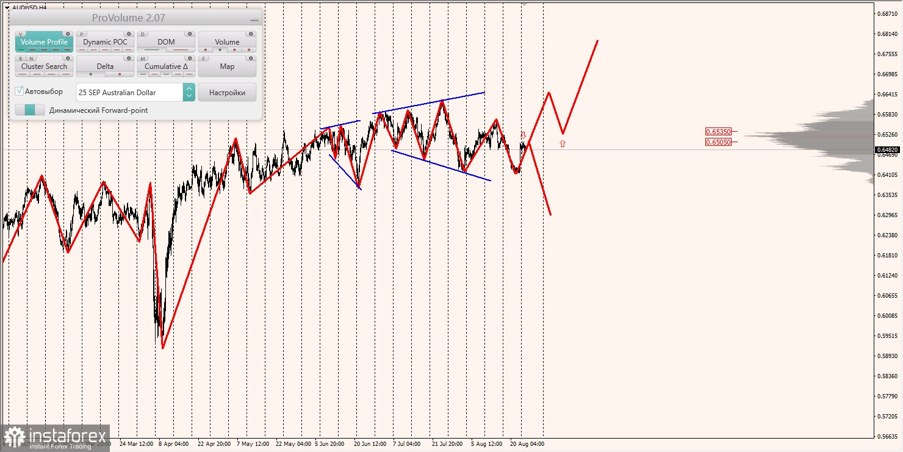Click the M hotkey tag on Cumulative Δ

click(x=143, y=59)
